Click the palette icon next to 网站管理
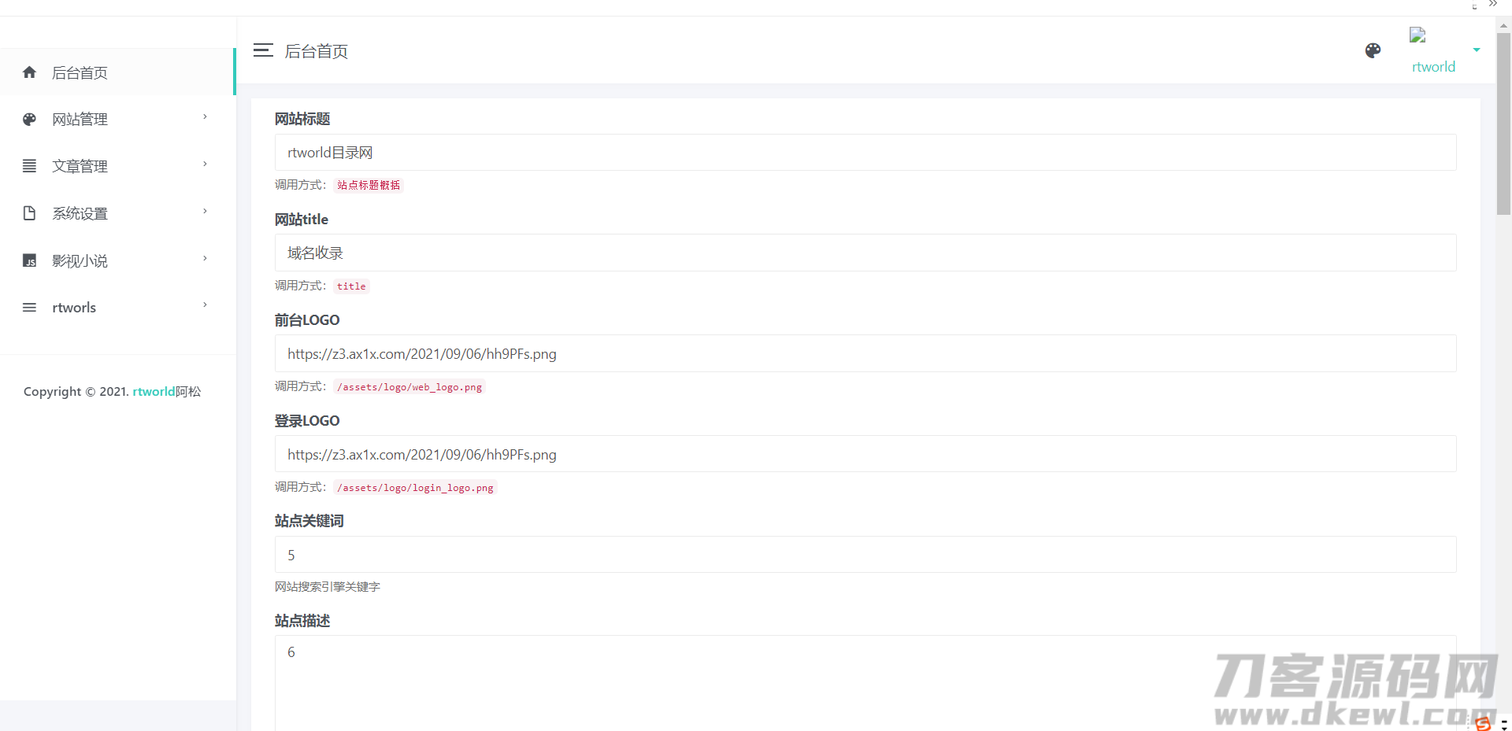 tap(30, 120)
